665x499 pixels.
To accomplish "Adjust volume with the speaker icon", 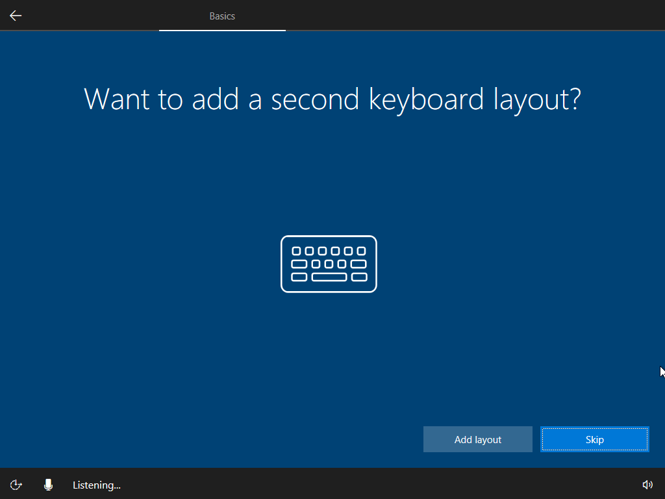I will pos(647,485).
